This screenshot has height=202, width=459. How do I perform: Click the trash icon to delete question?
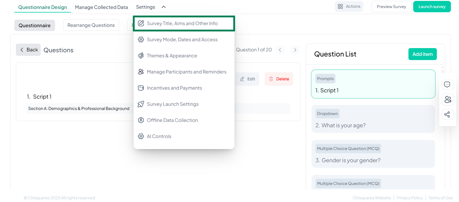click(x=271, y=79)
